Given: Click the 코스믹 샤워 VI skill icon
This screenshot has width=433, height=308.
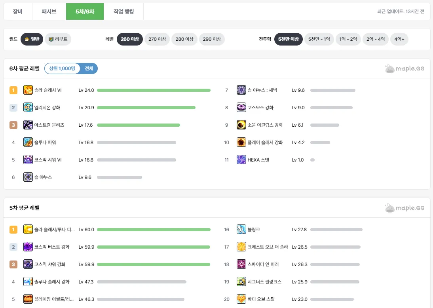Looking at the screenshot, I should click(28, 160).
